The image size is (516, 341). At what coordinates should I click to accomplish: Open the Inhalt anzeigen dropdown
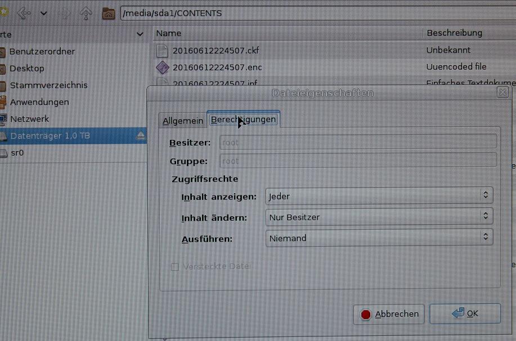click(379, 196)
